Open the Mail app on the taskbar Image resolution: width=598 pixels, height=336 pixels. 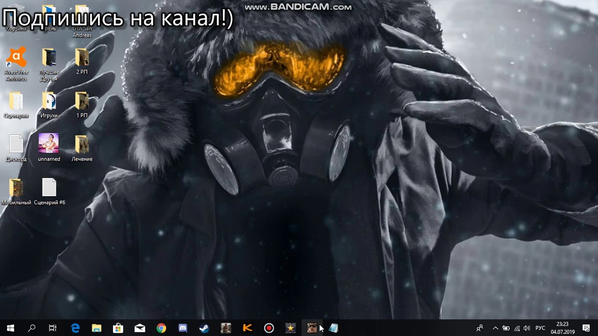point(140,328)
